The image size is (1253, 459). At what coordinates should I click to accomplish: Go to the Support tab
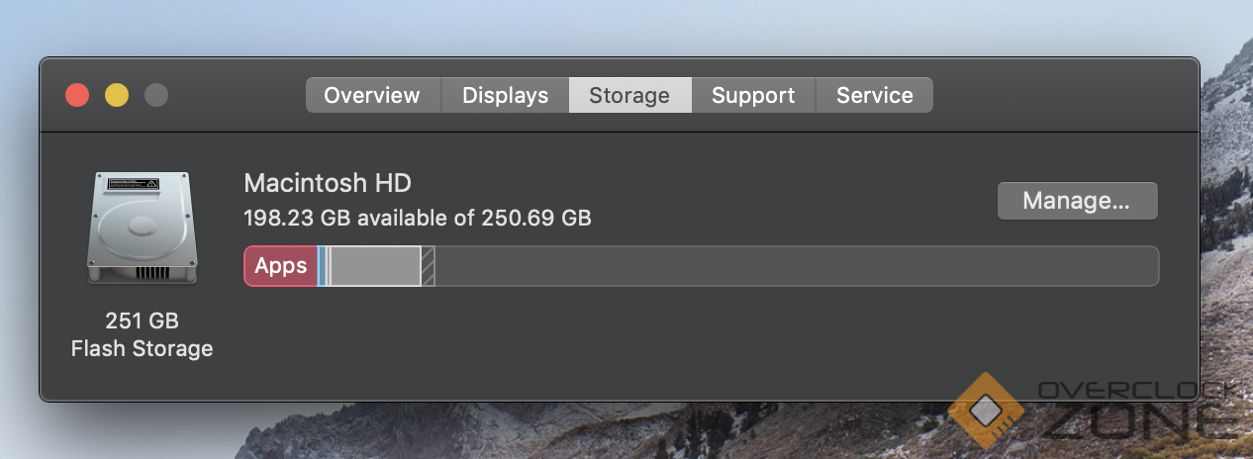(x=753, y=96)
